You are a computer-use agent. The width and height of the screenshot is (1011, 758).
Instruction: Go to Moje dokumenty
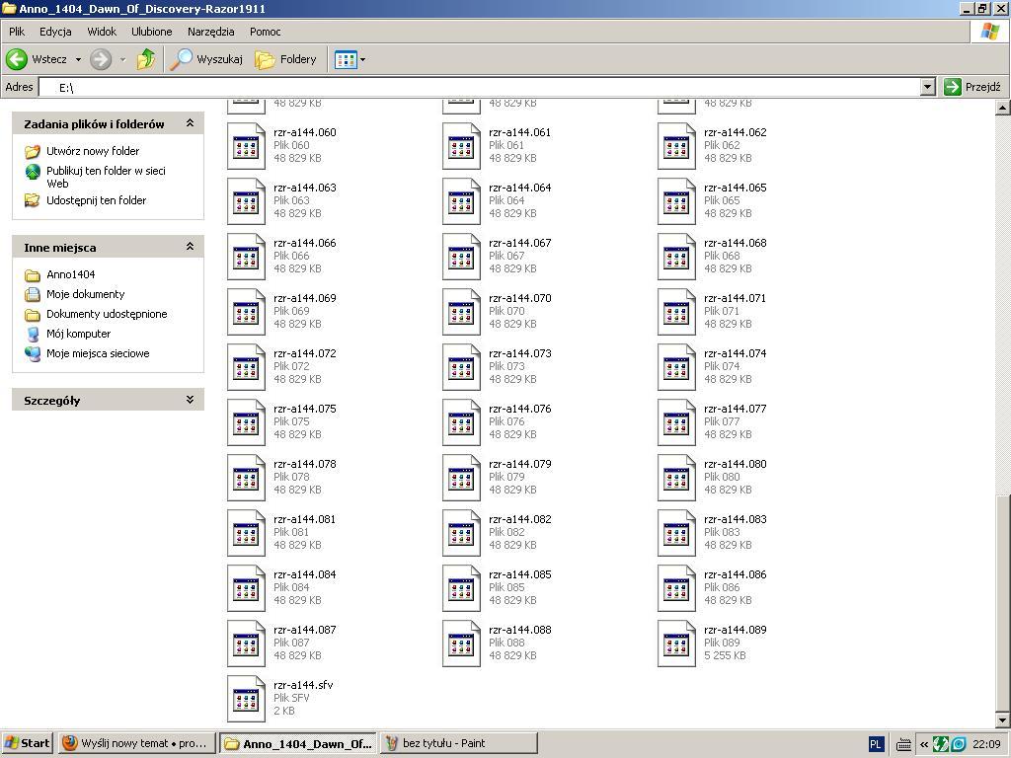coord(86,294)
